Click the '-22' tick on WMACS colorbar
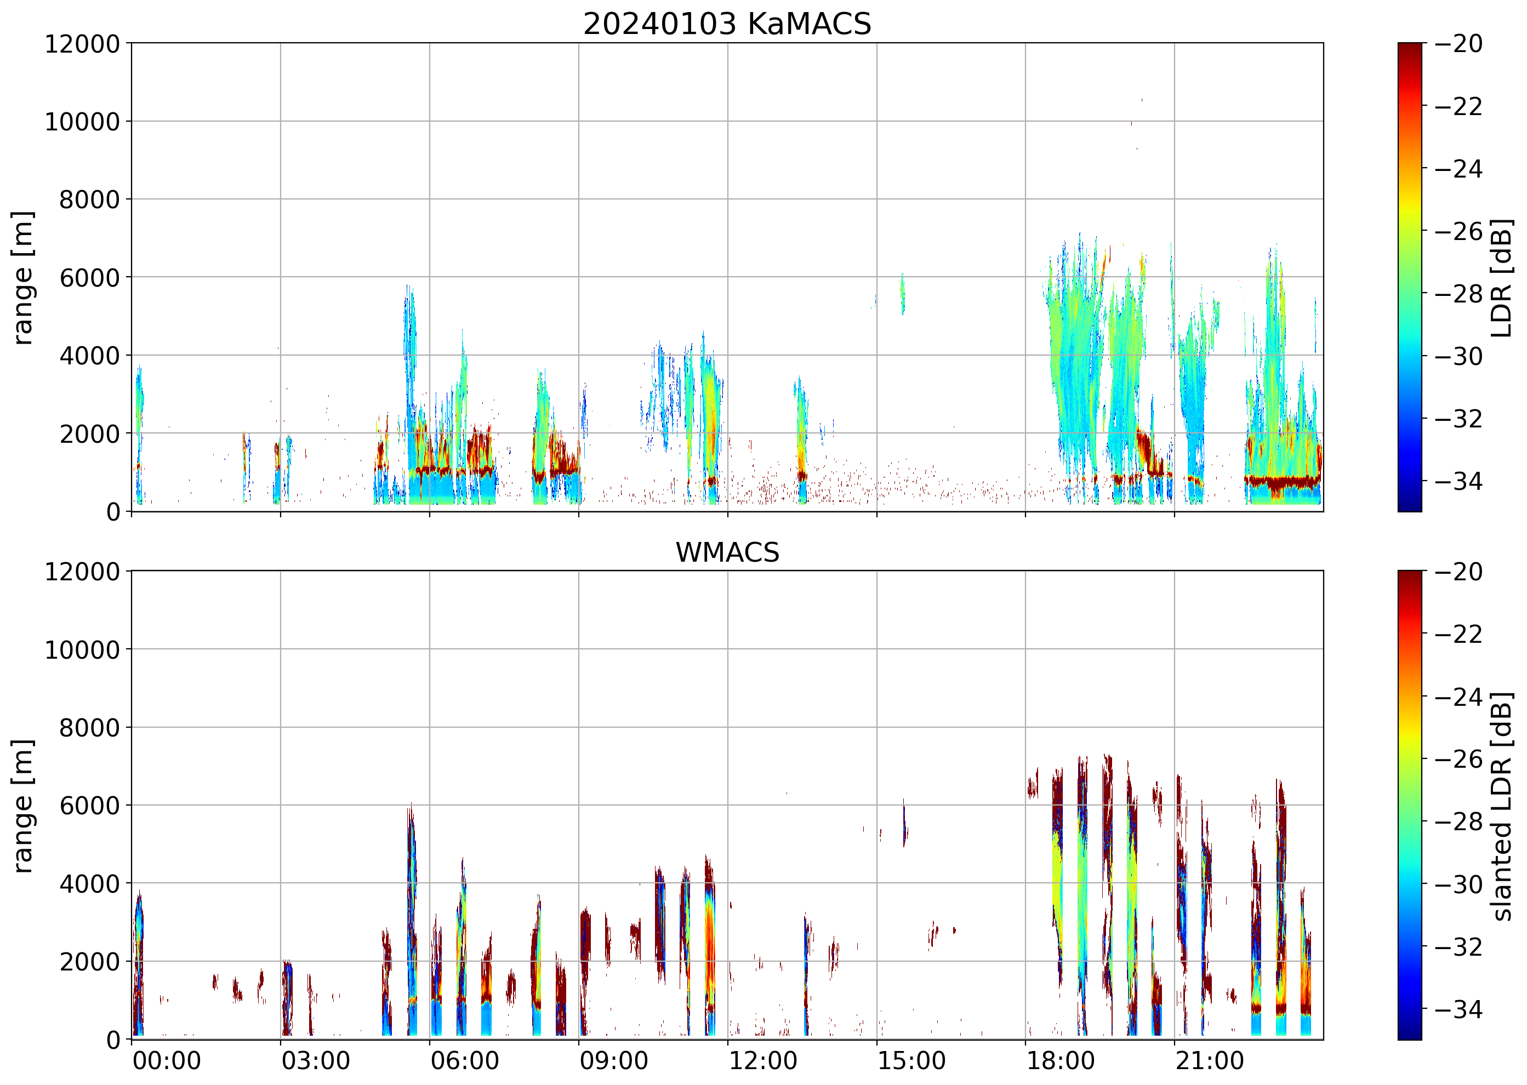 [1458, 634]
